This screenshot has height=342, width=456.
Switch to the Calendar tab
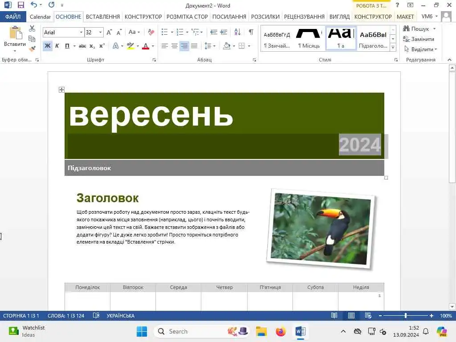pyautogui.click(x=40, y=17)
